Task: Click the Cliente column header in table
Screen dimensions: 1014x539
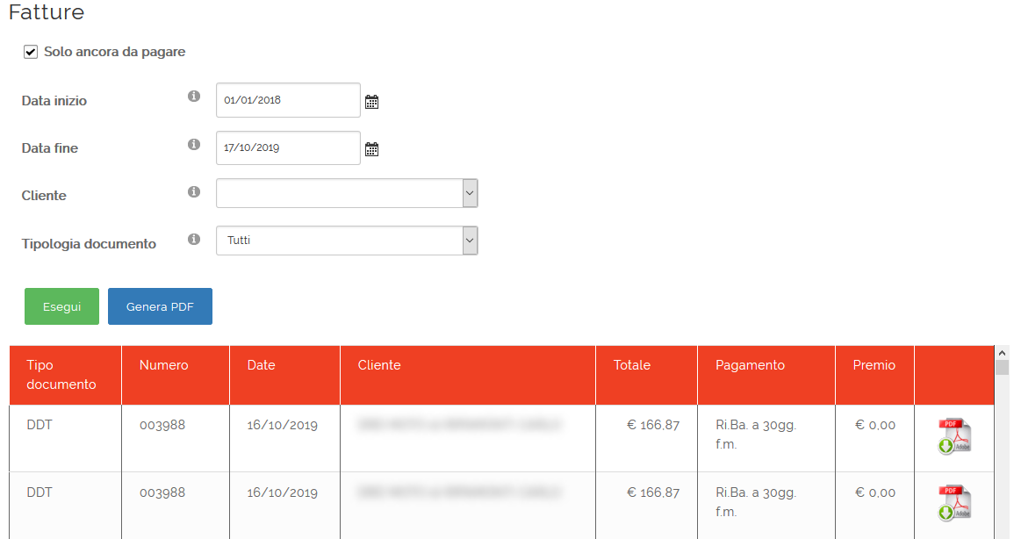Action: click(x=379, y=365)
